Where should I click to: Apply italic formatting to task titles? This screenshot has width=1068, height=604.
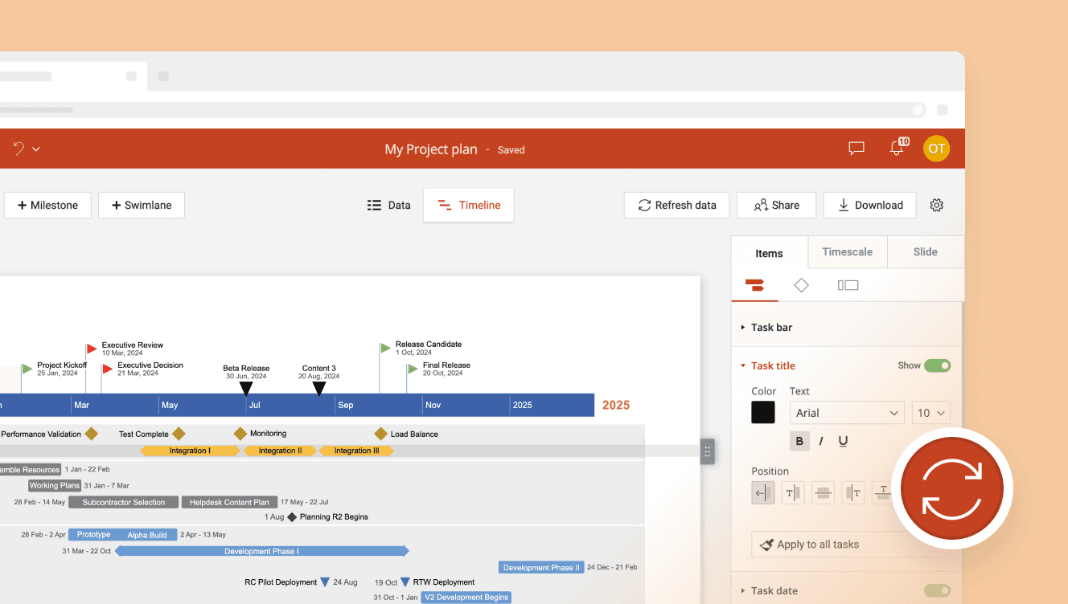click(822, 440)
